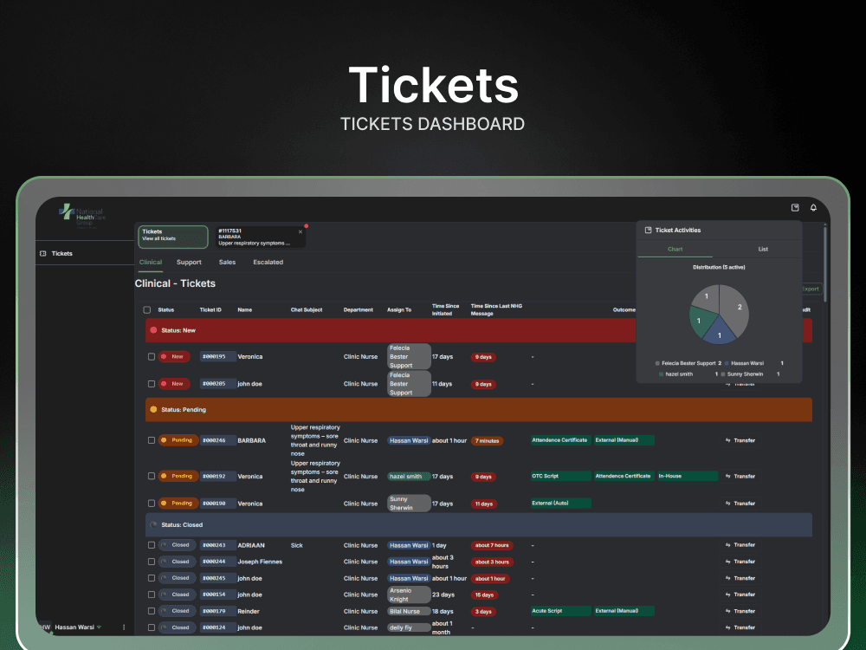Check the box for ticket #000195 Veronica

[x=152, y=357]
